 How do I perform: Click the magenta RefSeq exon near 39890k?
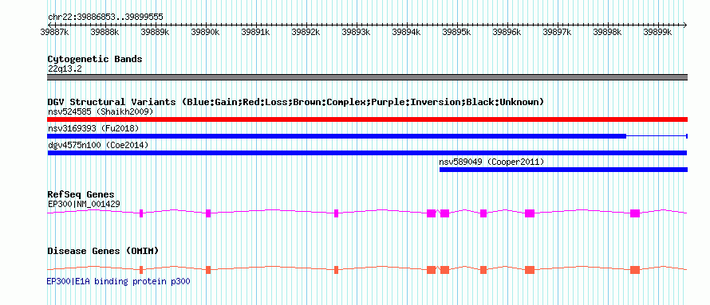pyautogui.click(x=208, y=213)
